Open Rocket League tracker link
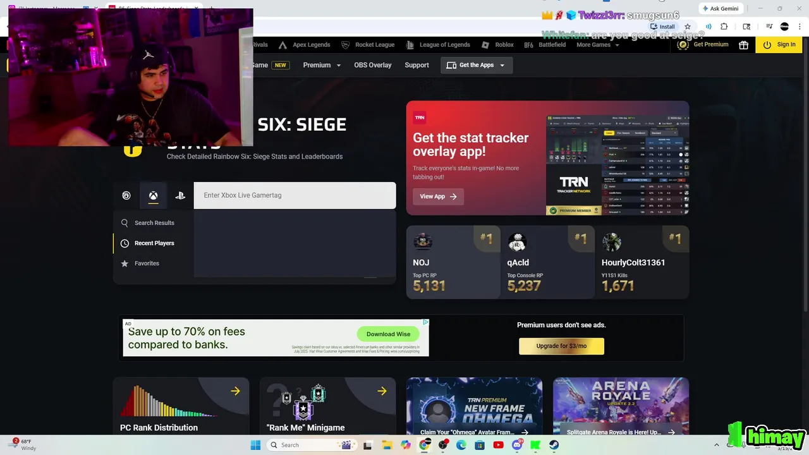The width and height of the screenshot is (809, 455). tap(368, 45)
